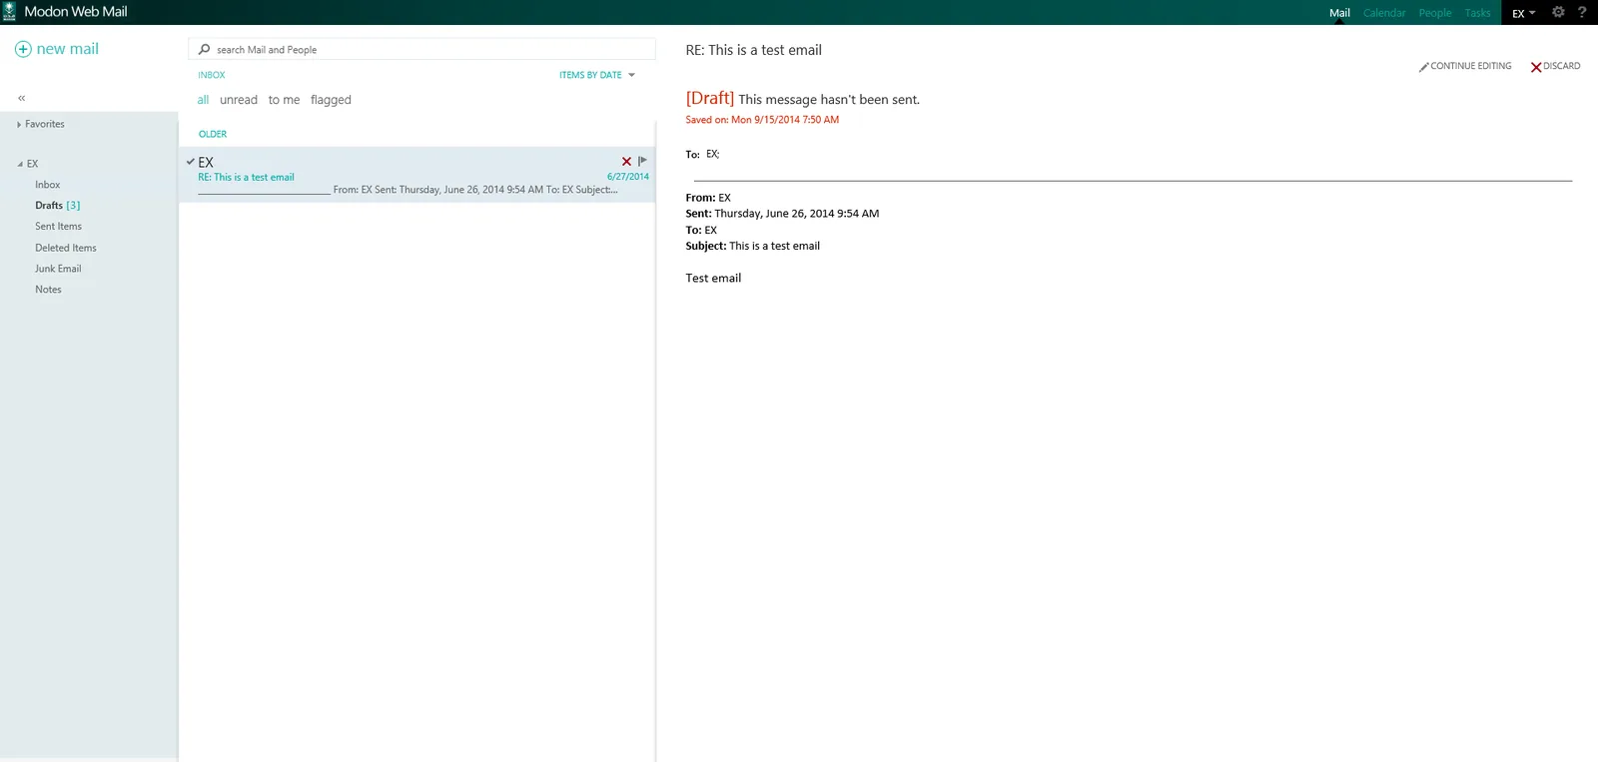Click the OLDER group header
The width and height of the screenshot is (1598, 762).
tap(213, 134)
